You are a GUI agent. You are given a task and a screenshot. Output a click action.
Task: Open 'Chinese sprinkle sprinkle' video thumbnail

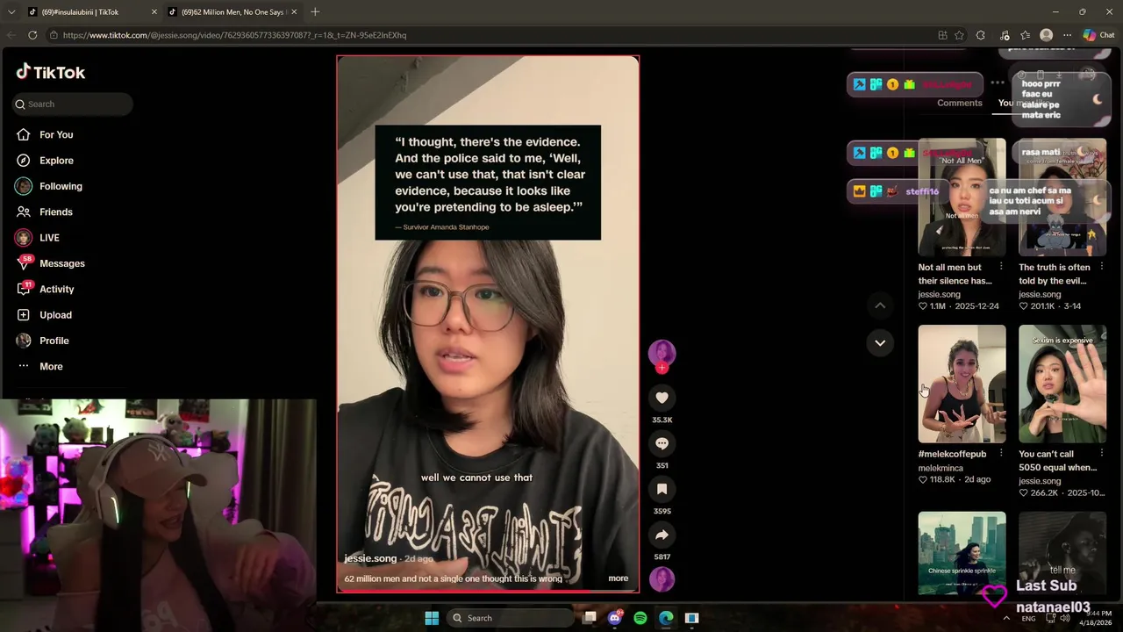click(962, 554)
